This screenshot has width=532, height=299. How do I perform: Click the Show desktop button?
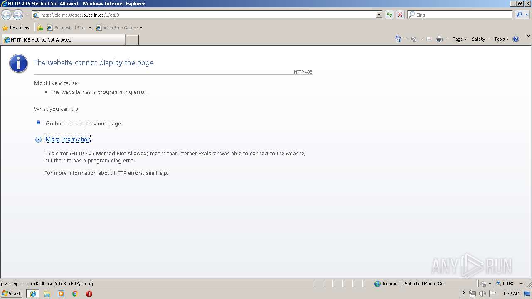[x=527, y=294]
